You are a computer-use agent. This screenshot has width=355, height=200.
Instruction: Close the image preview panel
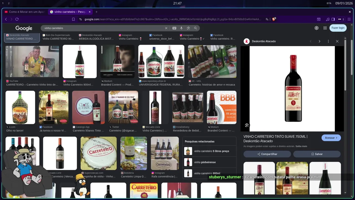coord(337,41)
